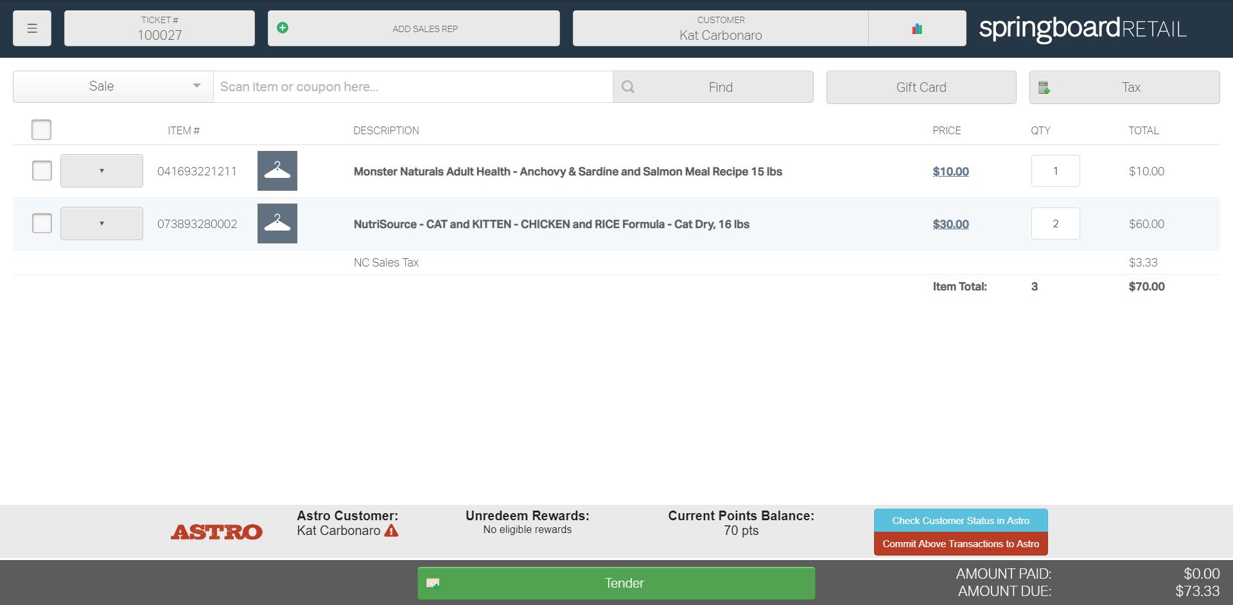Click the Springboard Retail logo
This screenshot has height=605, width=1233.
click(x=1083, y=28)
